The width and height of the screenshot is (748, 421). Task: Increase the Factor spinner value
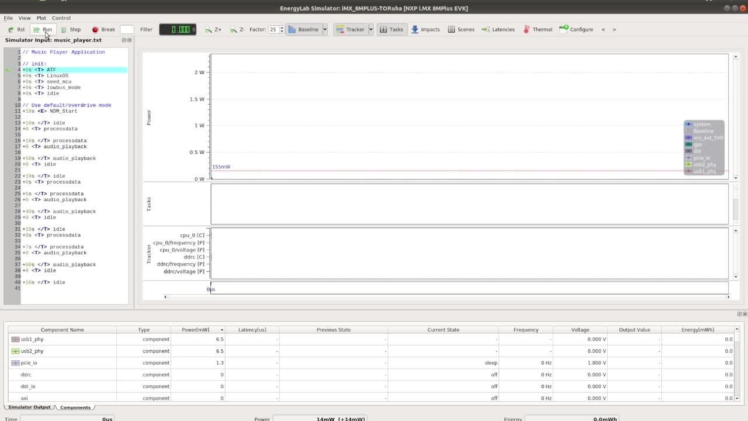(282, 27)
